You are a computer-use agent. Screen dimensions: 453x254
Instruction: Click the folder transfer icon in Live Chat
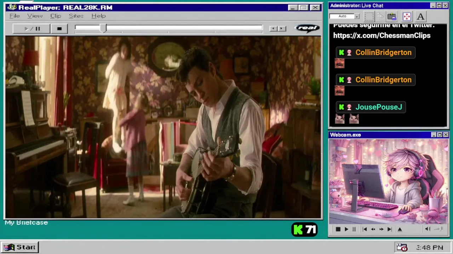[392, 16]
